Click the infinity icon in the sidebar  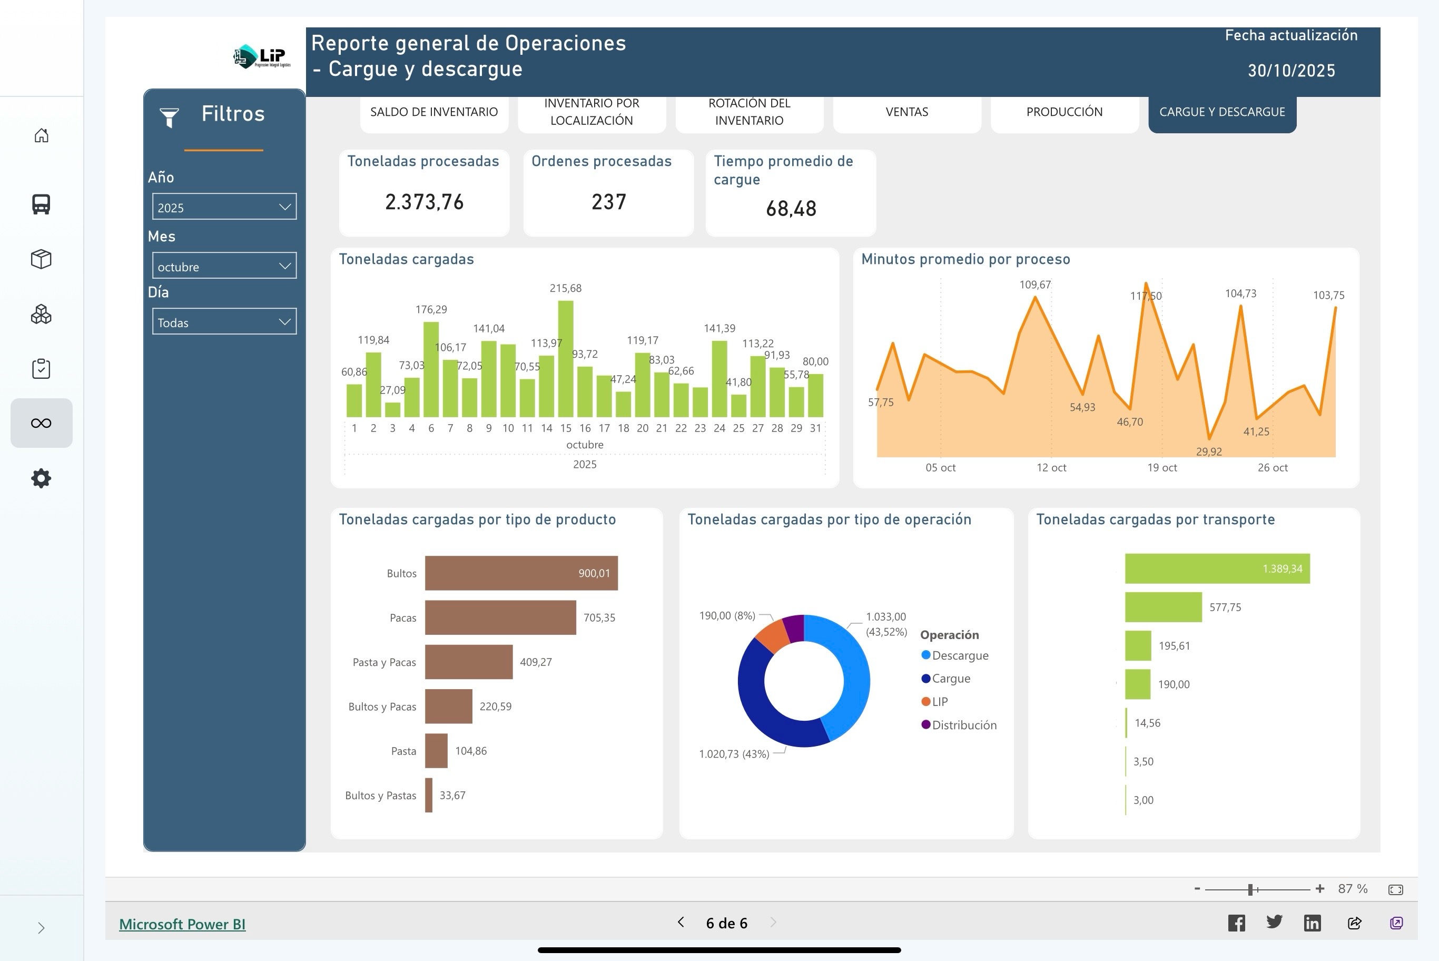tap(41, 422)
